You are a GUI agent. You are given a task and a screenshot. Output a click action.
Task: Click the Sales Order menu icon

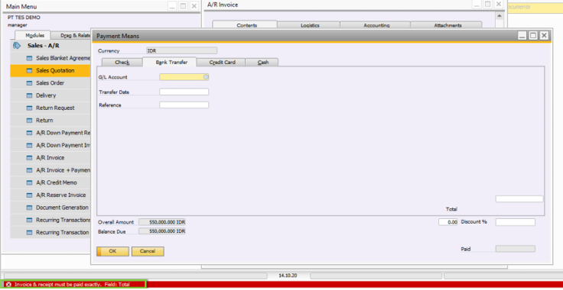(29, 83)
